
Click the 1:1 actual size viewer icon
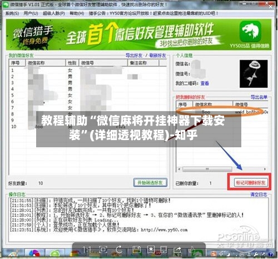pyautogui.click(x=87, y=250)
